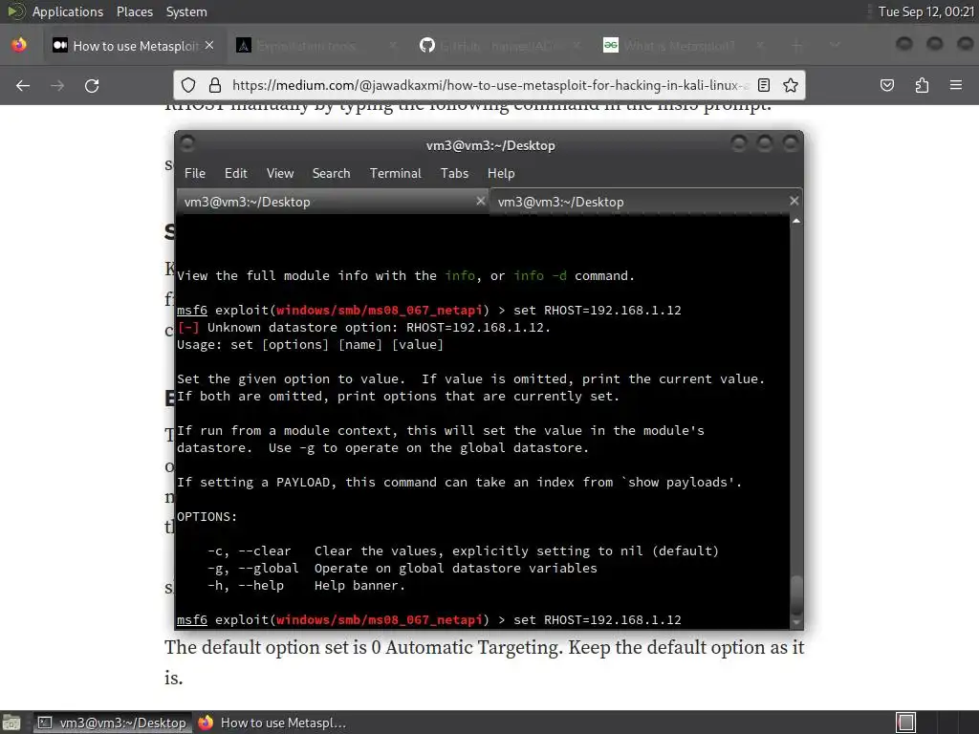Open the terminal window menu icon at top-left
Viewport: 979px width, 734px height.
[186, 144]
